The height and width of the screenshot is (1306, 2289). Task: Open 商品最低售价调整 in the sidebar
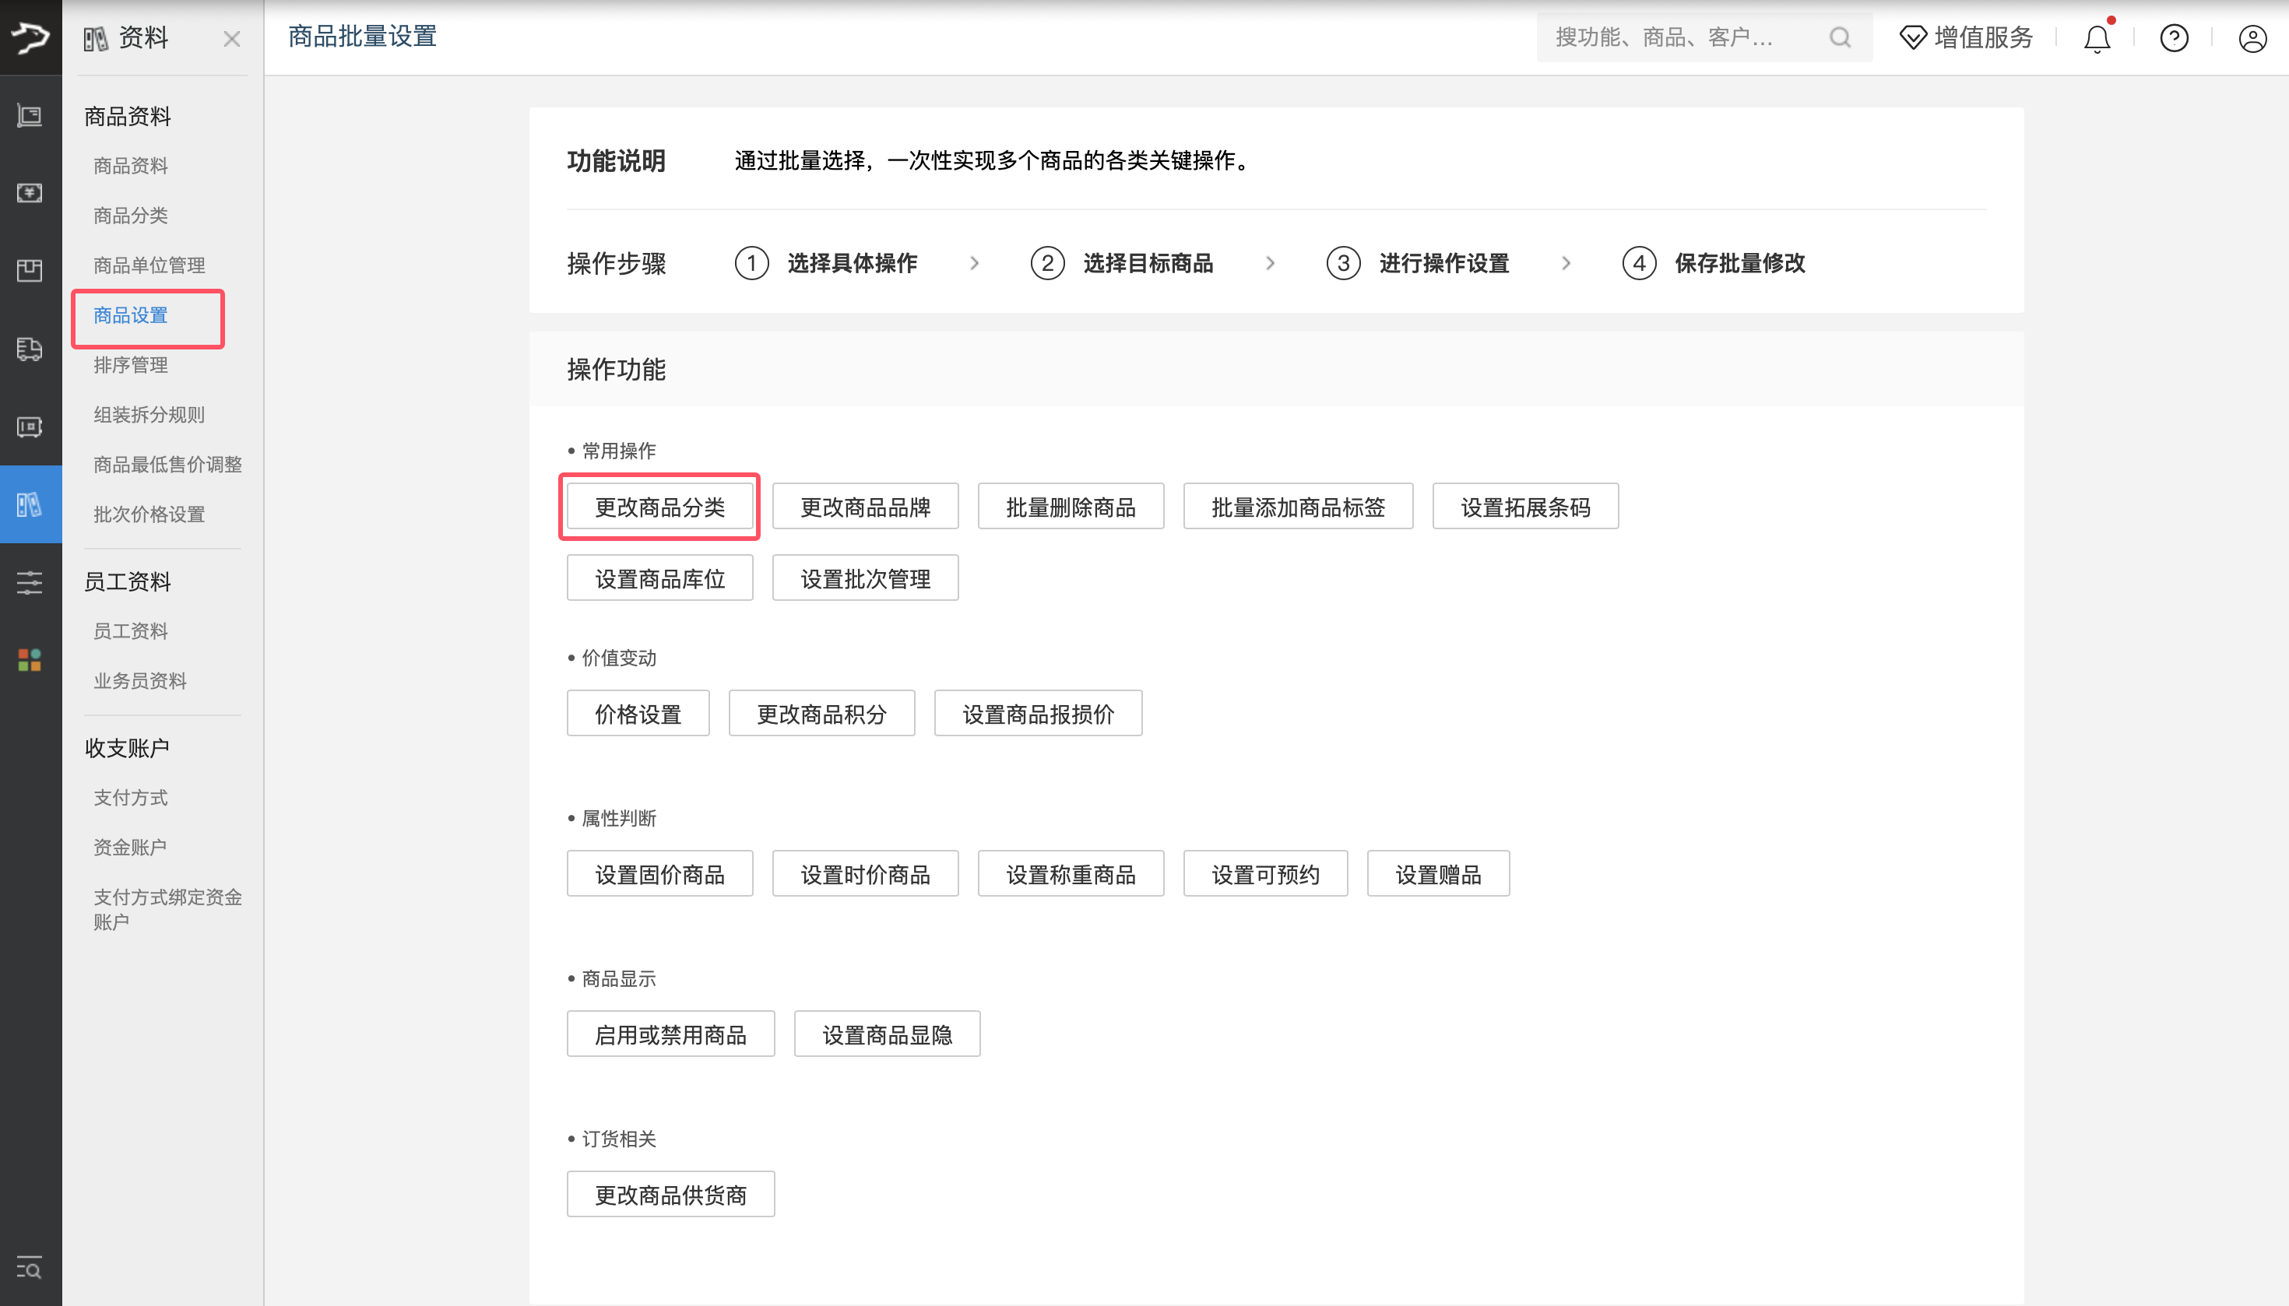pos(168,465)
